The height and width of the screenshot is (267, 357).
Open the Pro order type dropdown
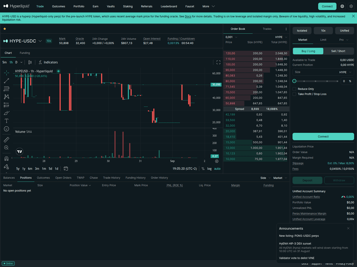pyautogui.click(x=345, y=40)
